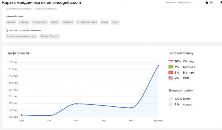Click the Груд data point on chart

[21, 115]
